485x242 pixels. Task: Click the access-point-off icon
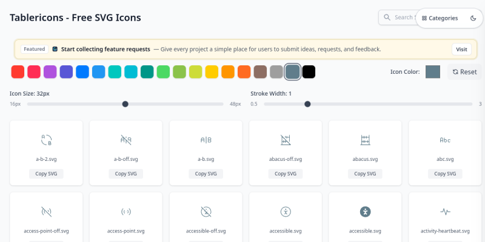[x=47, y=212]
